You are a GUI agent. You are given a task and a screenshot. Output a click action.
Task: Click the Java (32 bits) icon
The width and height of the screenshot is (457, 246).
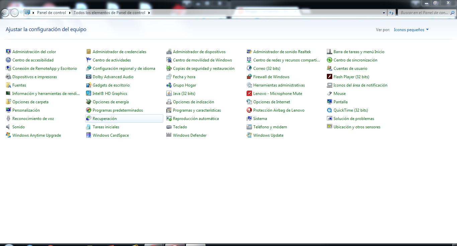coord(169,93)
